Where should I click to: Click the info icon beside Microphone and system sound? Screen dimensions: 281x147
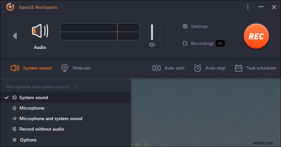[76, 87]
